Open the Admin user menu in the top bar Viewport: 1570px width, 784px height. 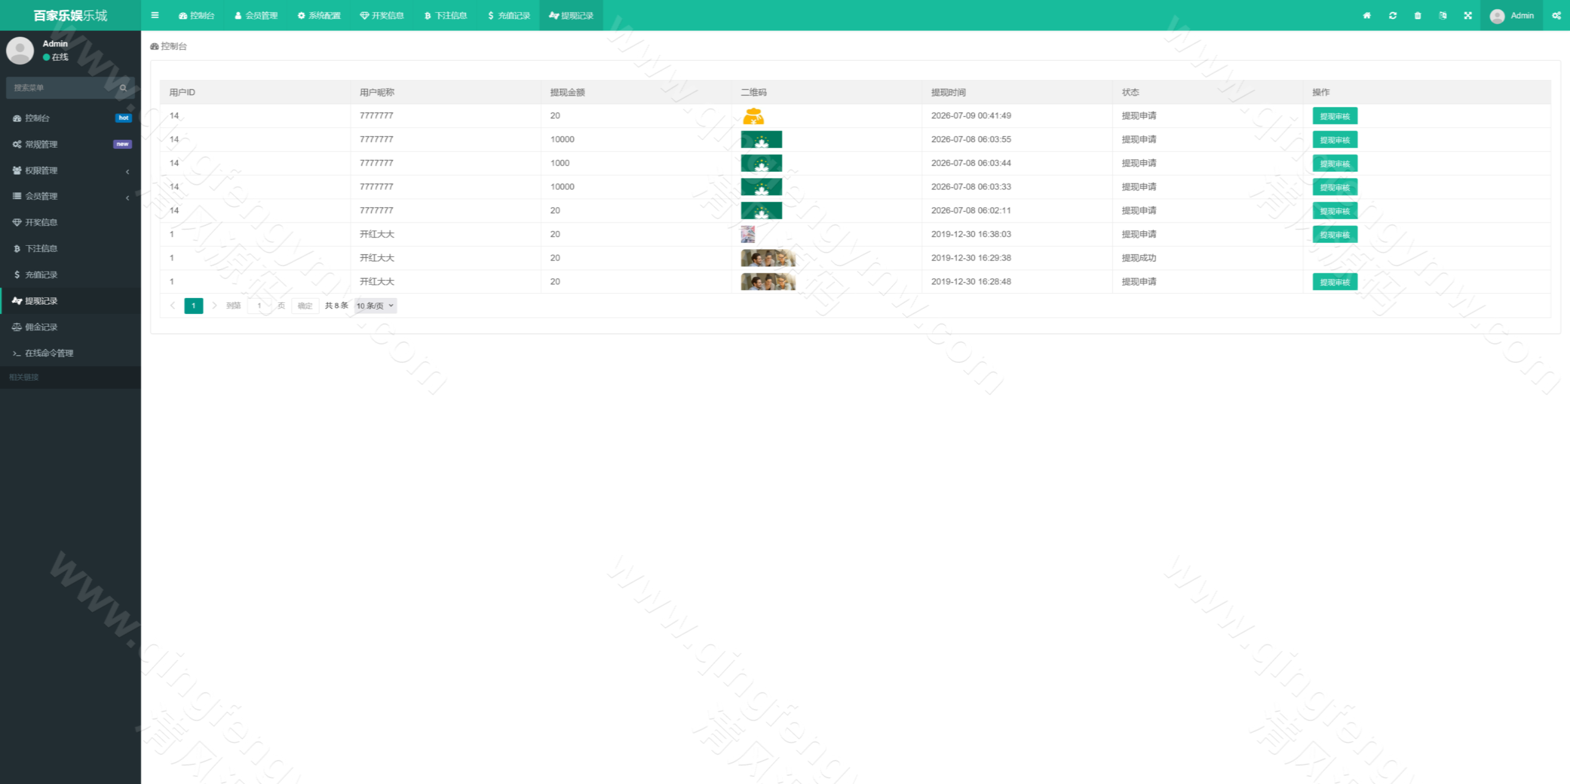[x=1512, y=15]
